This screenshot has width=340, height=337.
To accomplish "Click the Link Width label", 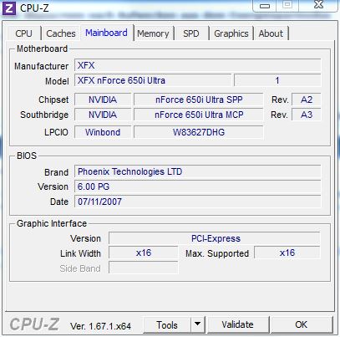I will (80, 253).
